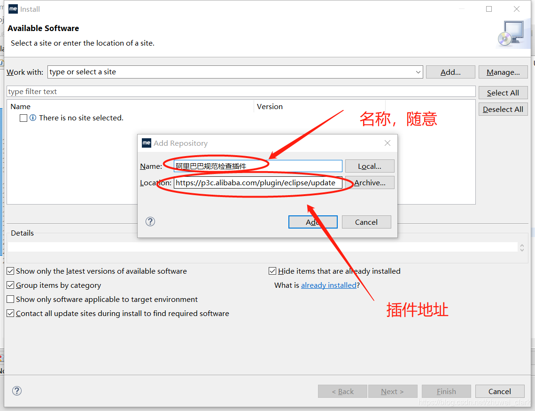
Task: Open the Work with site dropdown arrow
Action: click(418, 72)
